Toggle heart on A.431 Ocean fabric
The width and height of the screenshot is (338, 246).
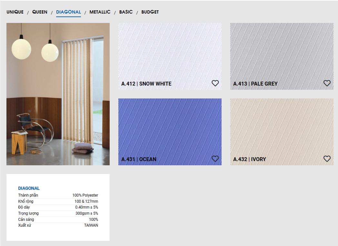click(x=215, y=159)
